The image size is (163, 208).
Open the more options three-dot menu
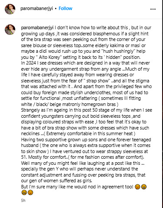pos(153,9)
